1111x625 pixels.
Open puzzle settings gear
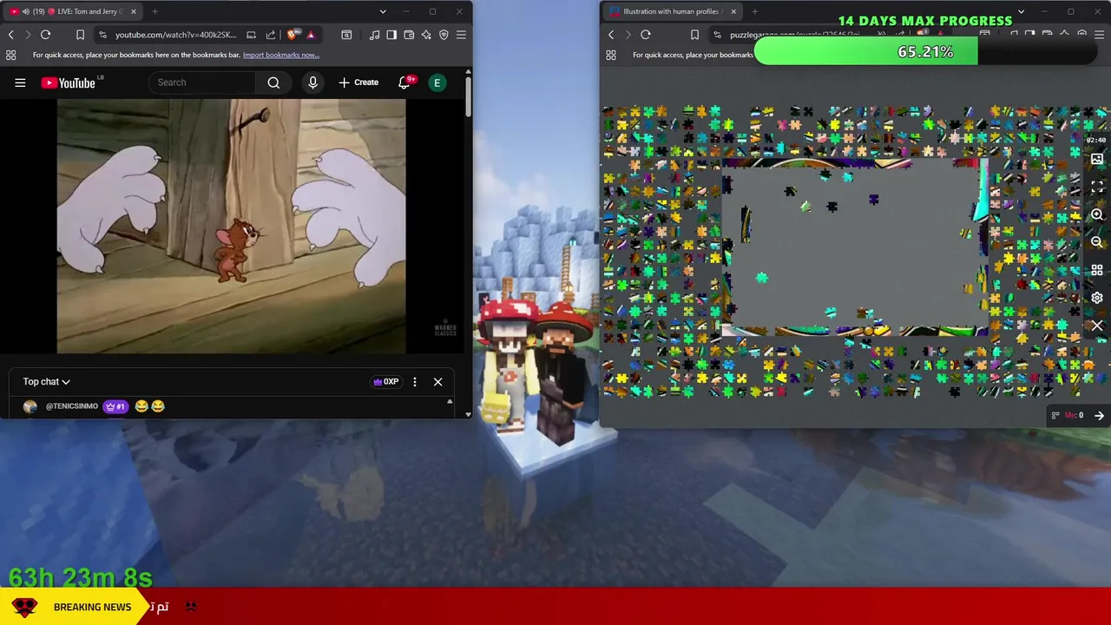[1097, 298]
